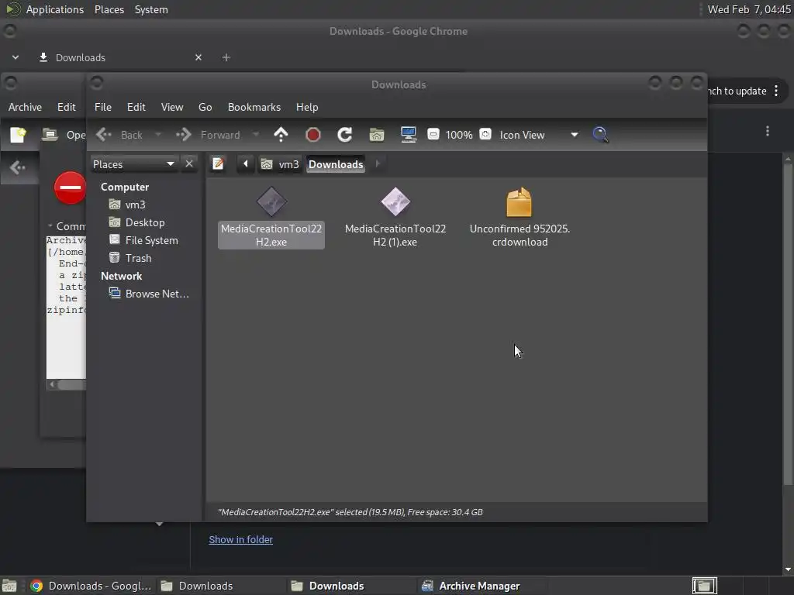Click the Show in folder link
Viewport: 794px width, 595px height.
point(241,539)
